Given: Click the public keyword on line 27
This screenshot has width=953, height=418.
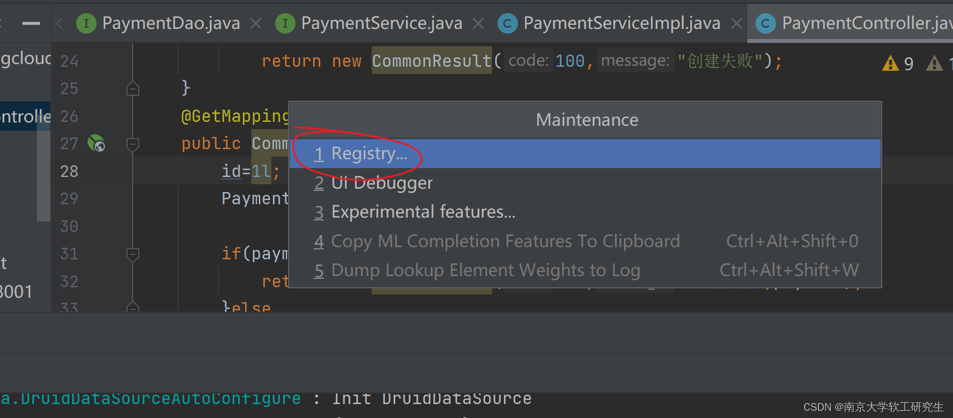Looking at the screenshot, I should tap(211, 144).
